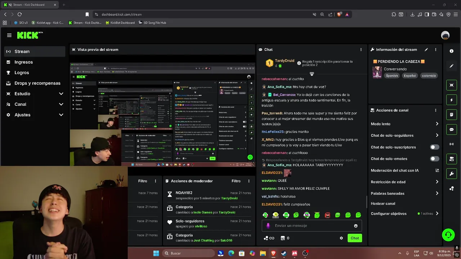Image resolution: width=461 pixels, height=259 pixels.
Task: Open user avatar menu top right
Action: [445, 35]
